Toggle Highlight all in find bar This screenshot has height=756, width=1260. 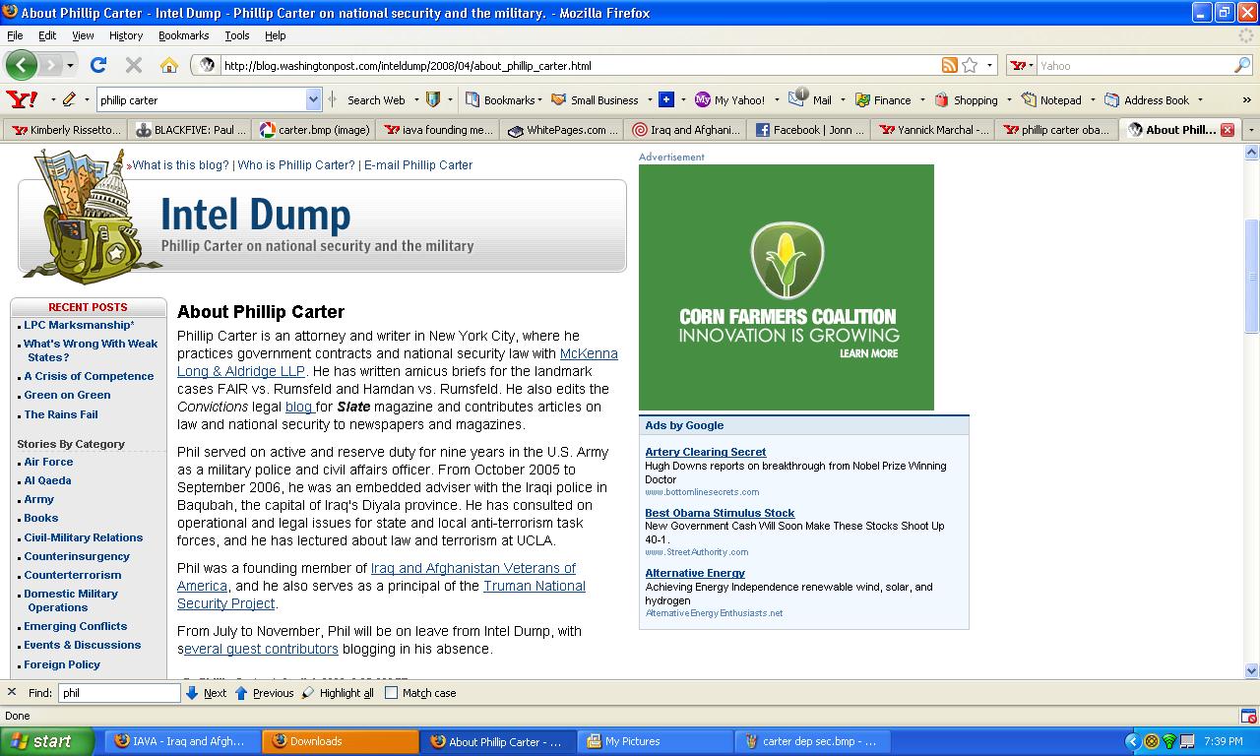[338, 693]
